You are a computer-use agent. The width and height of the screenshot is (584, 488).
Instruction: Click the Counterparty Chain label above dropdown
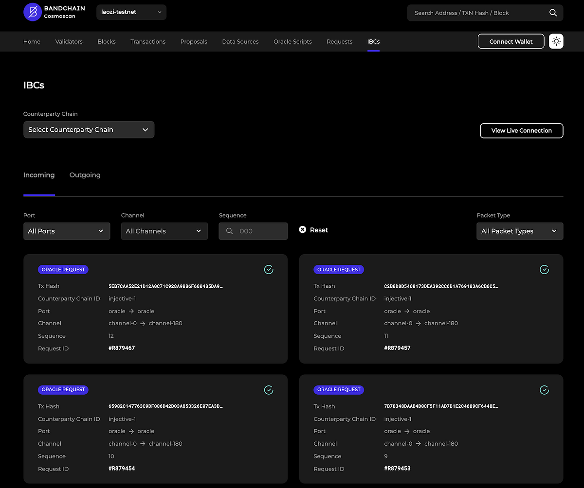[51, 114]
